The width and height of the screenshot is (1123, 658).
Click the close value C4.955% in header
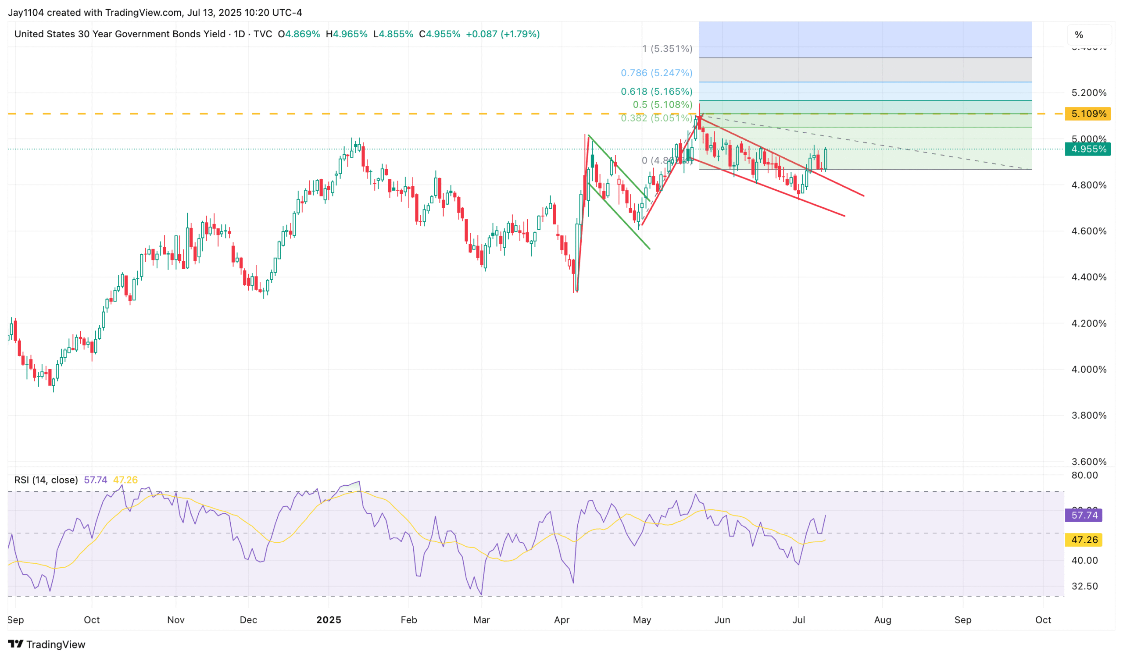pos(440,34)
